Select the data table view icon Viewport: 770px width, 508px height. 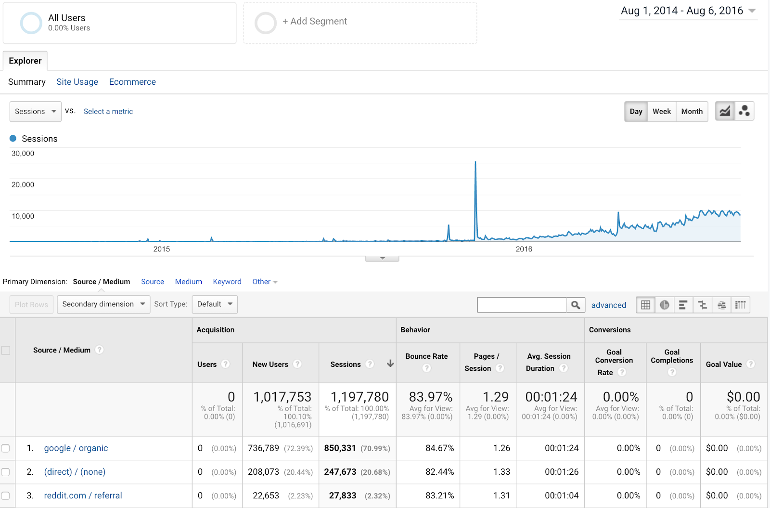[646, 305]
